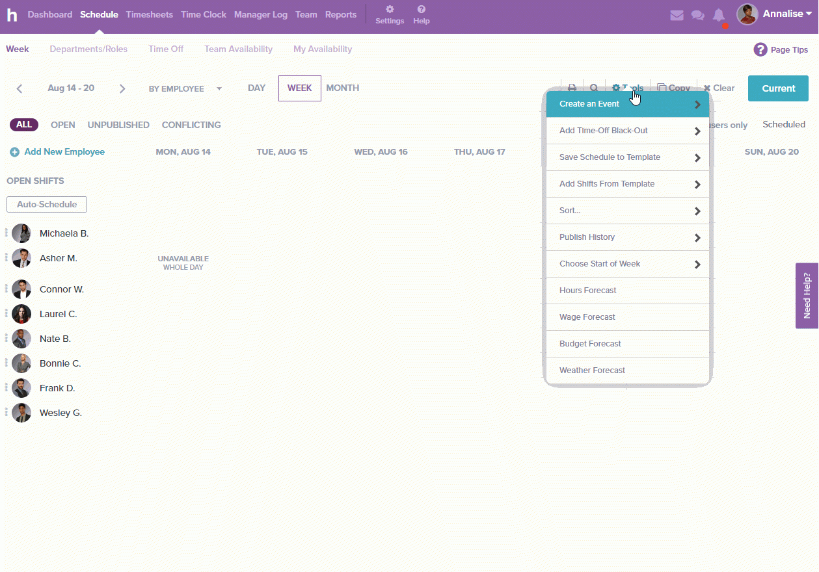This screenshot has width=819, height=572.
Task: Switch to Time Off sub-tab
Action: [x=166, y=49]
